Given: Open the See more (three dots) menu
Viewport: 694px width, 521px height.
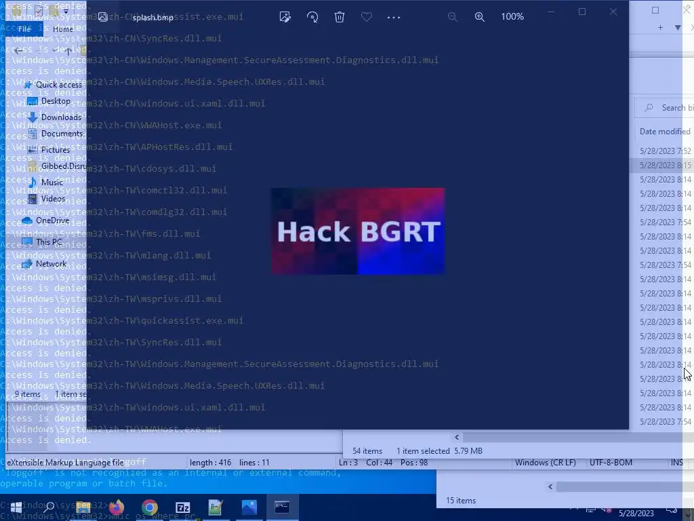Looking at the screenshot, I should tap(394, 17).
